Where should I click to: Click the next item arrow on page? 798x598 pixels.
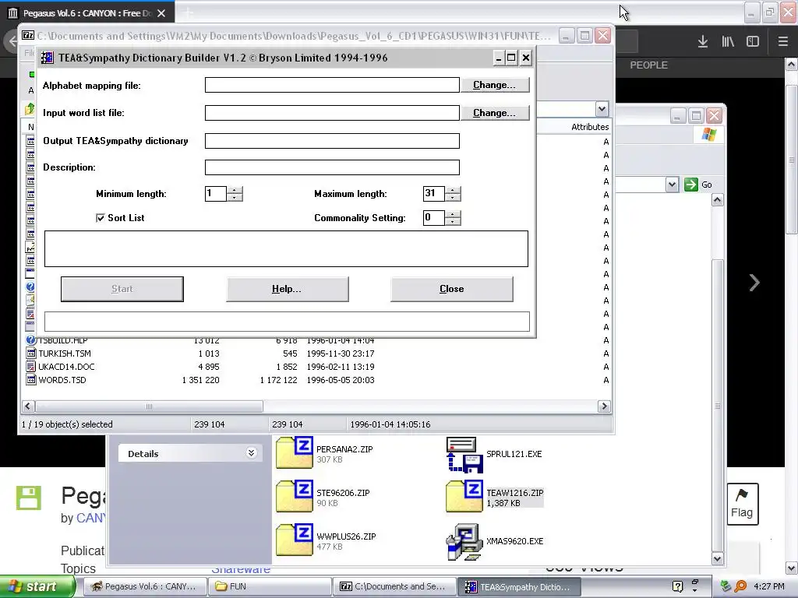[x=754, y=283]
